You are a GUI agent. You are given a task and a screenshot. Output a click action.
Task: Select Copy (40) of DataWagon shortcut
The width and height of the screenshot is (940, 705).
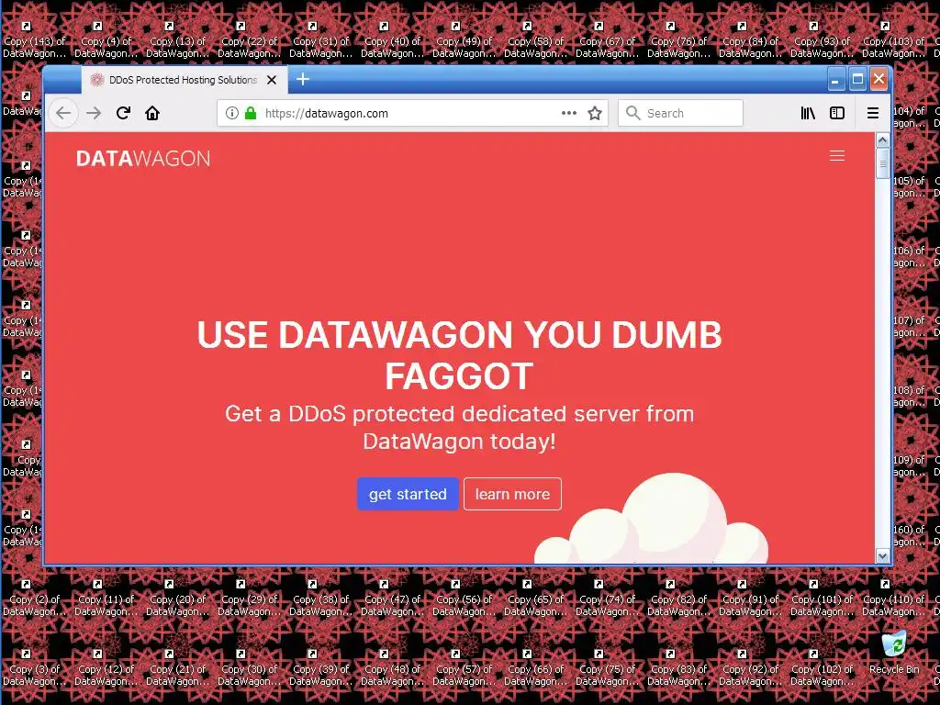[x=393, y=40]
